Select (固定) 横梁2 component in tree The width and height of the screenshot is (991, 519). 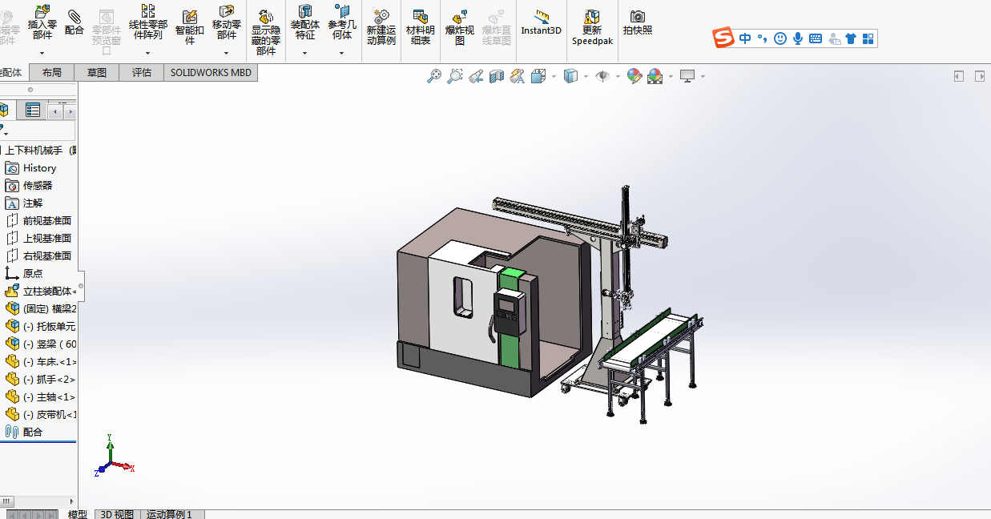click(x=50, y=309)
